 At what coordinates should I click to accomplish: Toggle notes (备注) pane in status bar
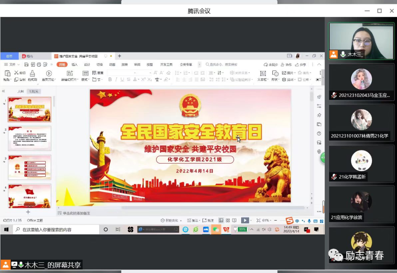192,220
